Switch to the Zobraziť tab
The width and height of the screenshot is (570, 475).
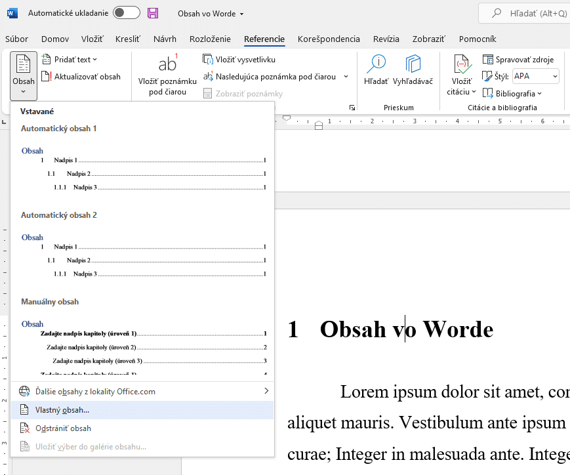[428, 39]
